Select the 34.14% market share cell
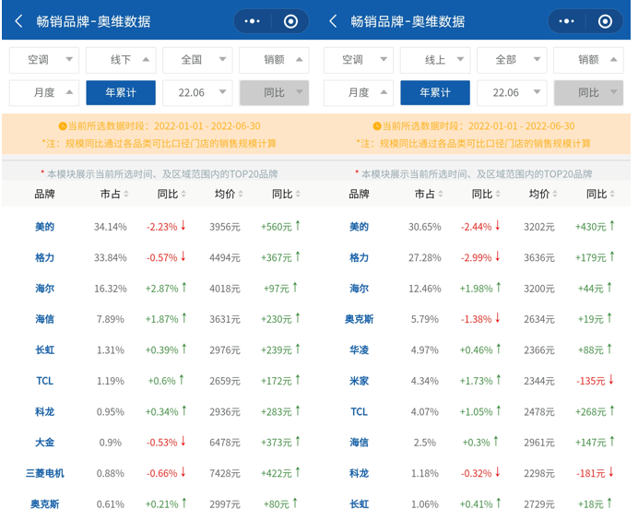 (111, 227)
